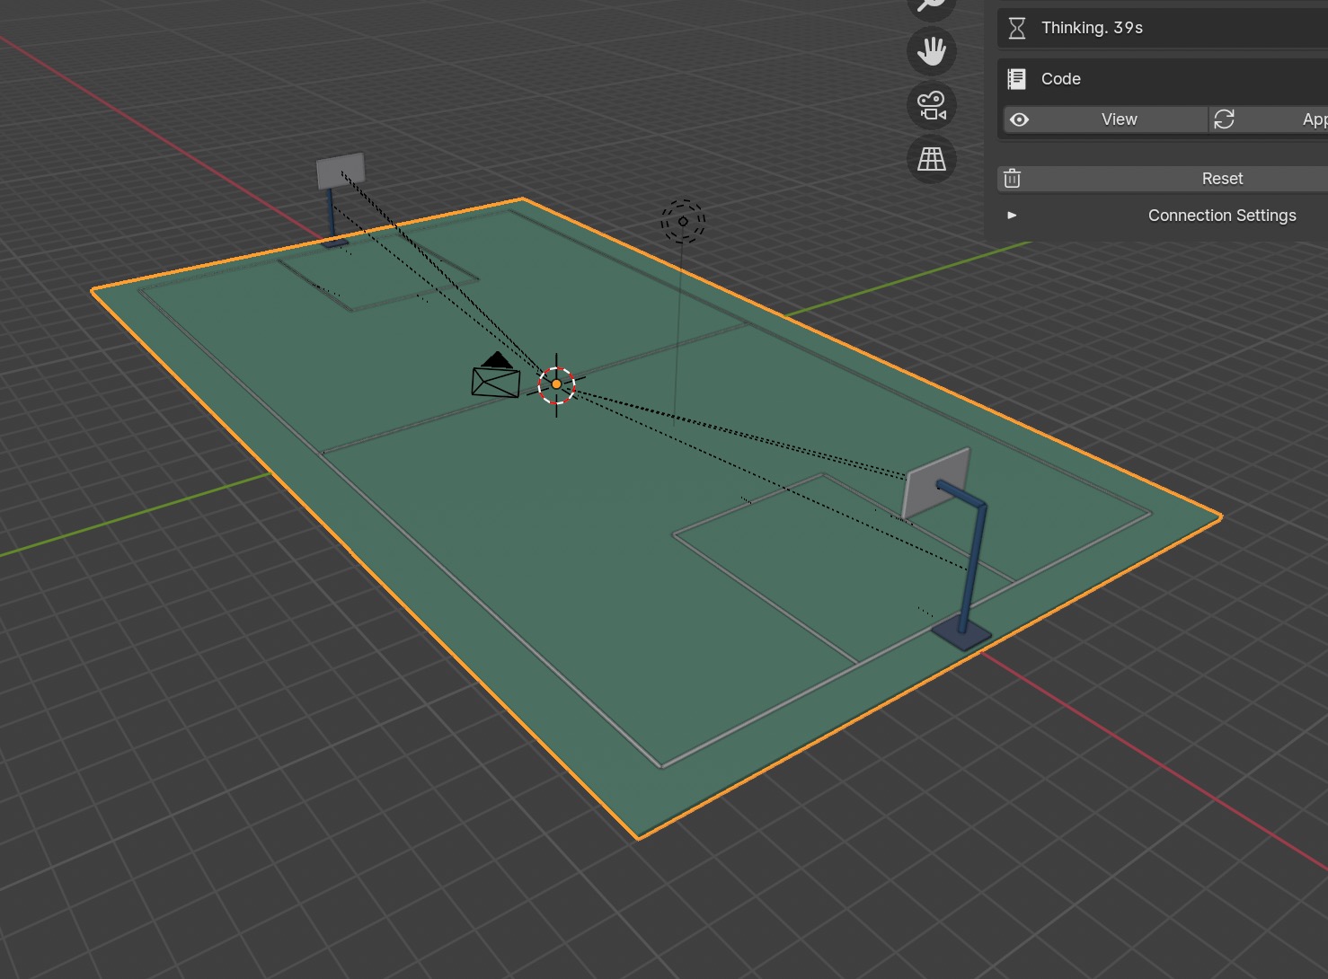
Task: Switch perspective/orthographic with the grid icon
Action: (932, 159)
